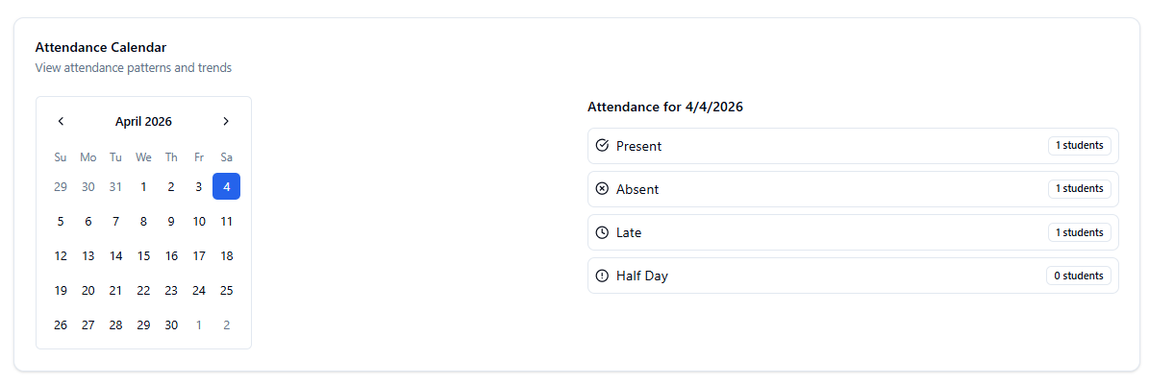Click the Present check-circle icon
Image resolution: width=1149 pixels, height=384 pixels.
coord(603,146)
